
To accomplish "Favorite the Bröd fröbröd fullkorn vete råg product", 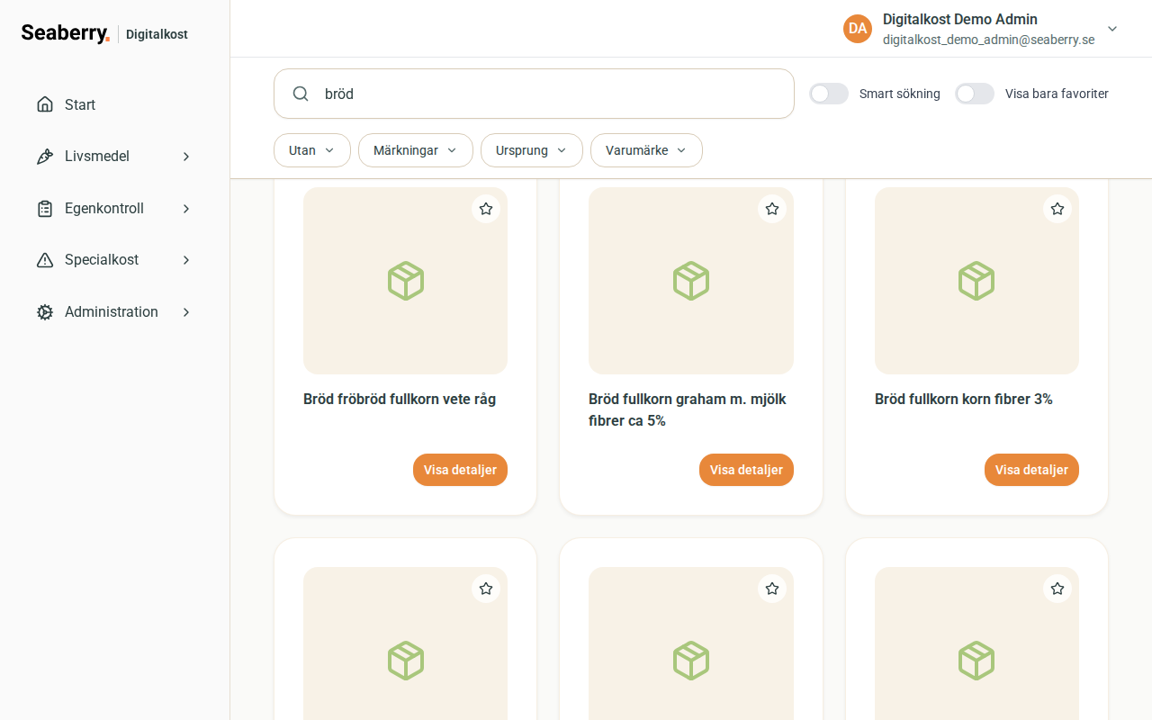I will pos(486,209).
